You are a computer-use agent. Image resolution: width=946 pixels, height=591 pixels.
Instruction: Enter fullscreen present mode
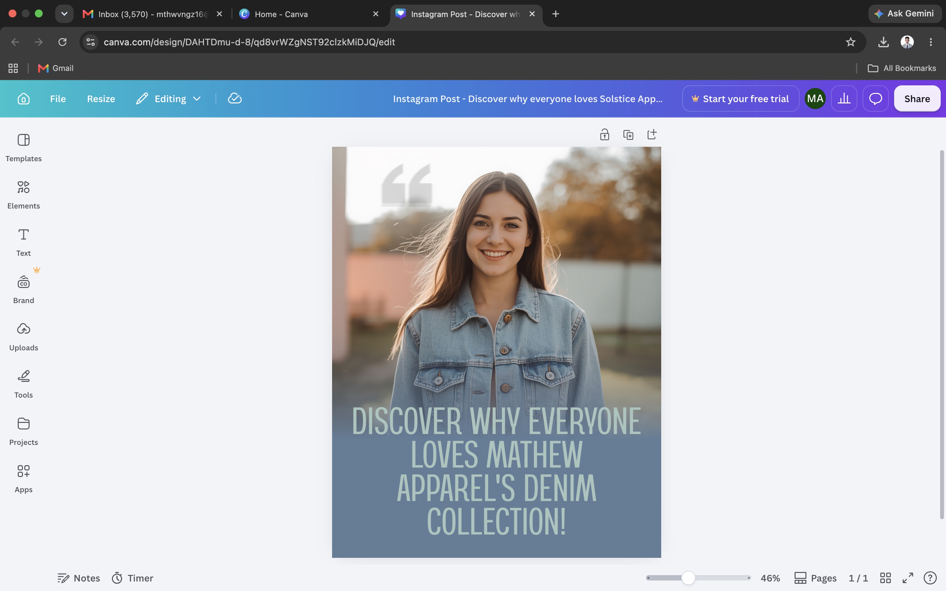click(x=908, y=578)
